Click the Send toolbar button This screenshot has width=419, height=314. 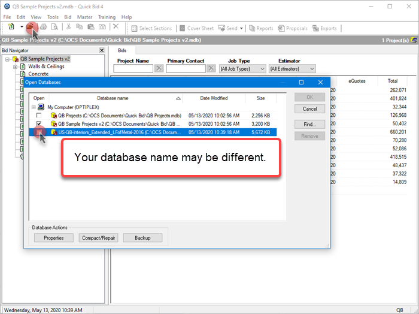pyautogui.click(x=227, y=28)
